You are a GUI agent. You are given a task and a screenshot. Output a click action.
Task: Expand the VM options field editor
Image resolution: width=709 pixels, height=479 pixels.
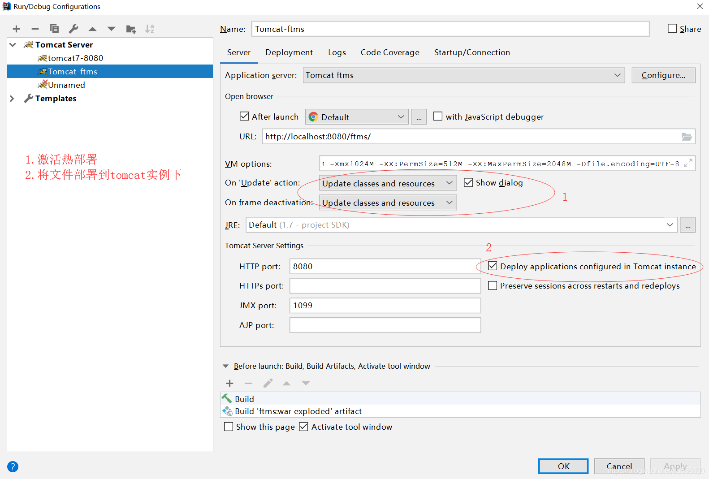pyautogui.click(x=688, y=164)
